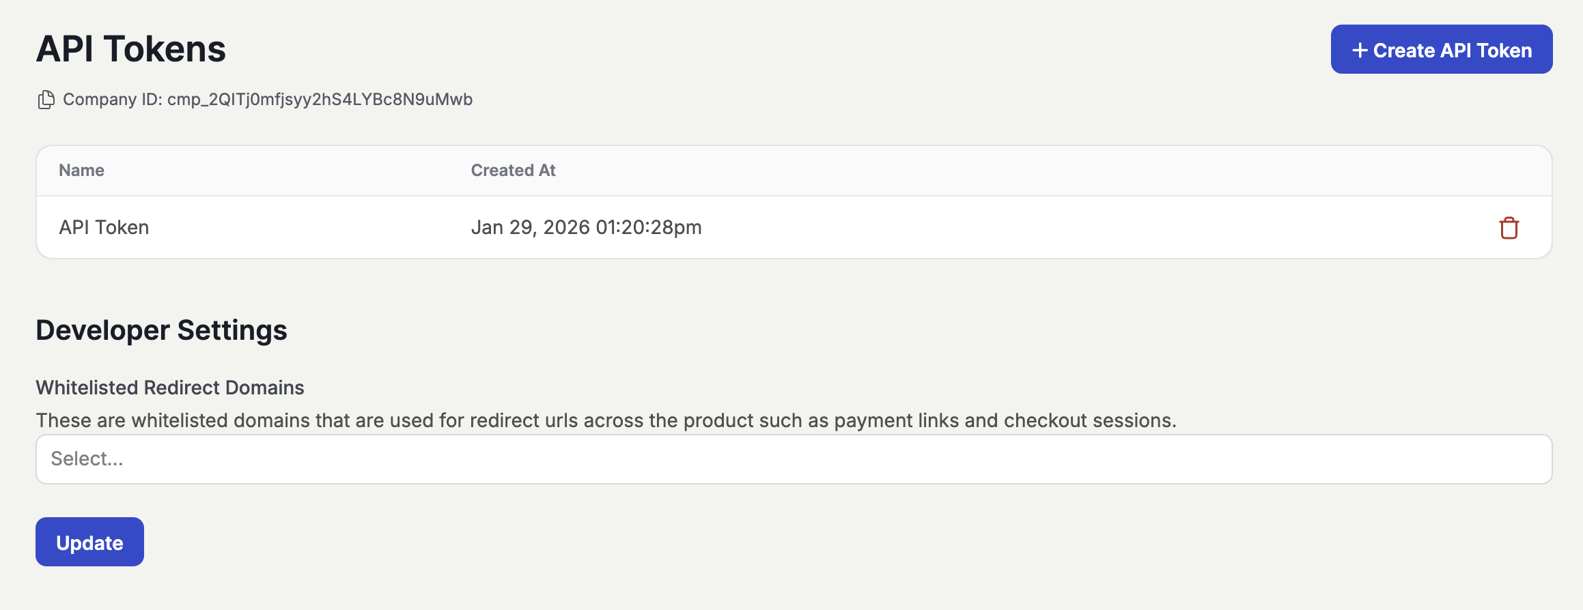Copy the Company ID using the copy icon
This screenshot has height=610, width=1583.
46,100
